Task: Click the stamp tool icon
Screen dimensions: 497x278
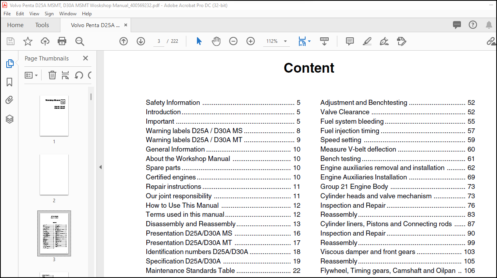Action: 401,41
